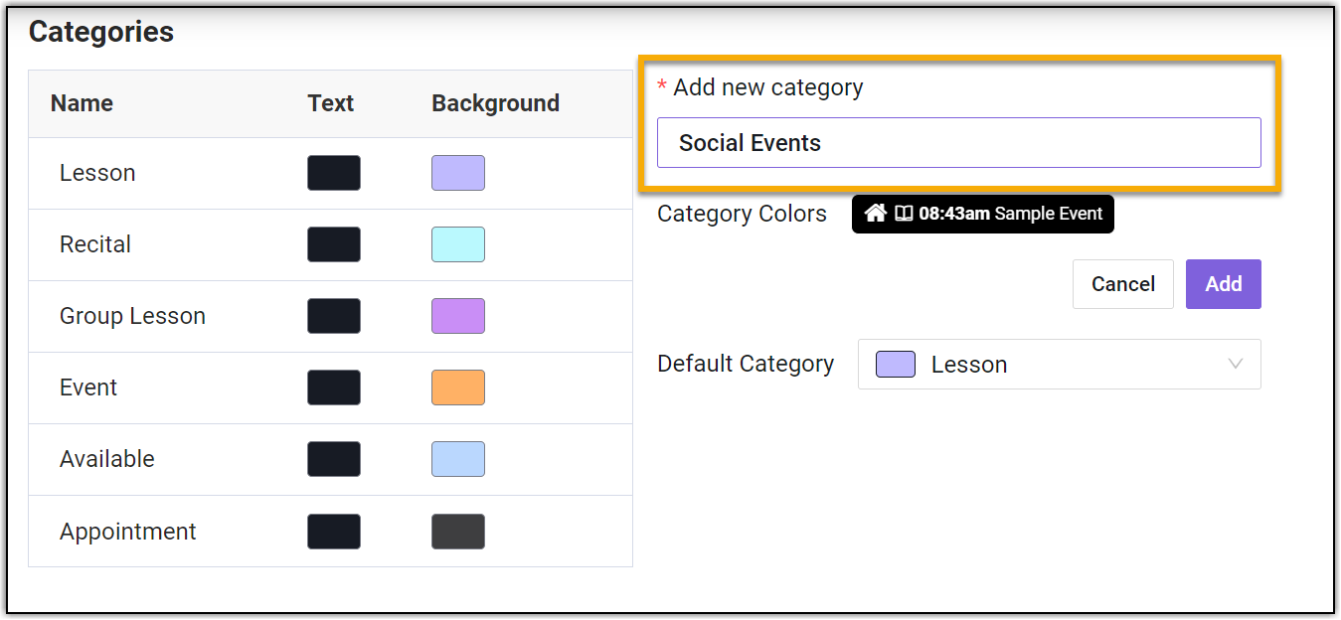Screen dimensions: 1341x620
Task: Open Appointment background color swatch
Action: (457, 532)
